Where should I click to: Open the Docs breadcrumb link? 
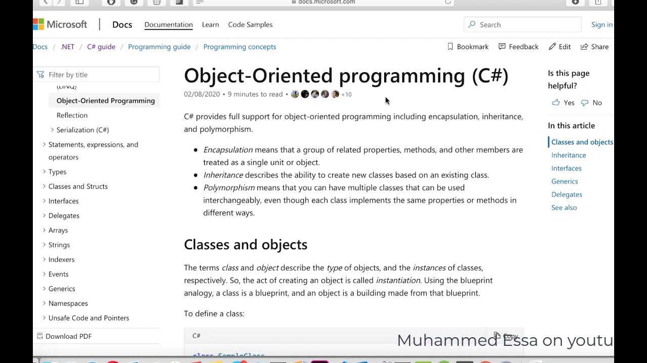[x=40, y=46]
